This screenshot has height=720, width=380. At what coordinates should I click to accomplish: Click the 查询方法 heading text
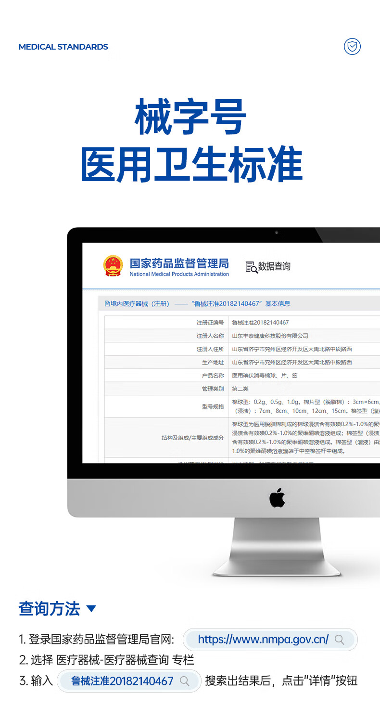tap(49, 609)
